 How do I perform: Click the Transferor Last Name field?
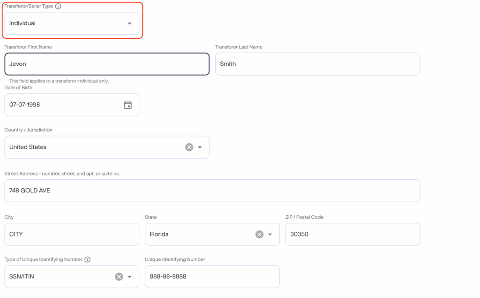(x=317, y=64)
